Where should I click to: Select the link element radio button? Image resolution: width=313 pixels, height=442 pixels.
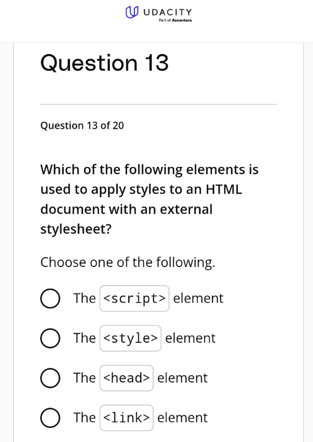(50, 418)
